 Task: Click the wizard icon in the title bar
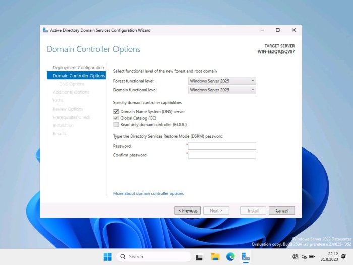point(45,30)
